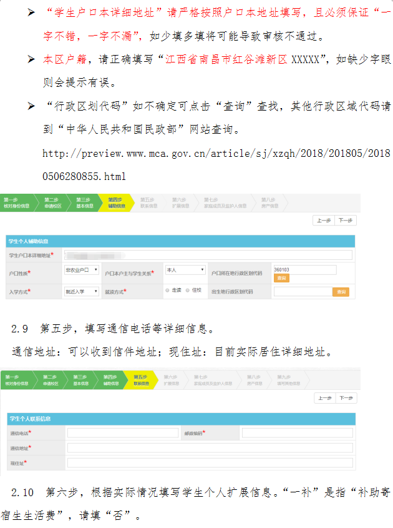The width and height of the screenshot is (393, 528).
Task: Click the heading 2.9 第五步
Action: pos(42,328)
